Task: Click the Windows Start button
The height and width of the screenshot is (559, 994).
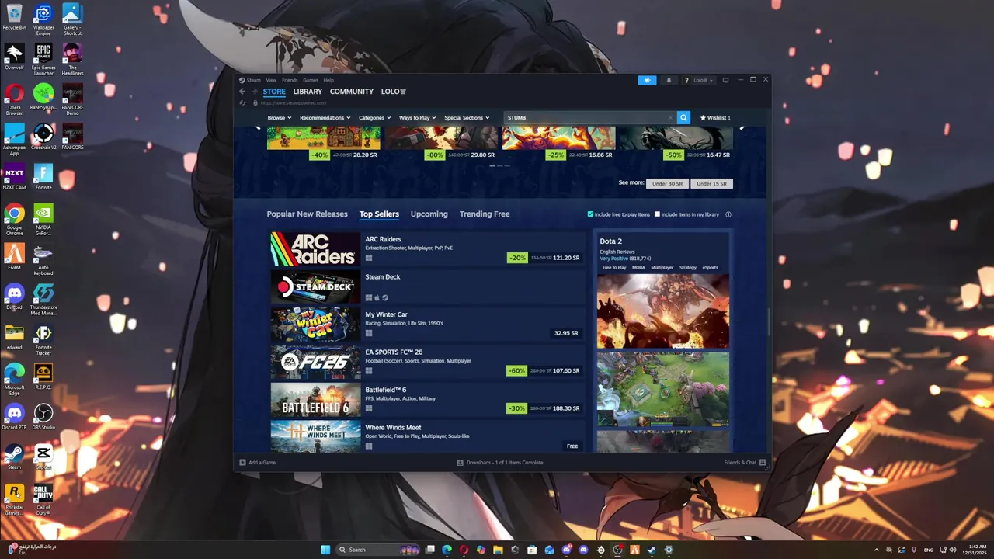Action: pos(325,550)
